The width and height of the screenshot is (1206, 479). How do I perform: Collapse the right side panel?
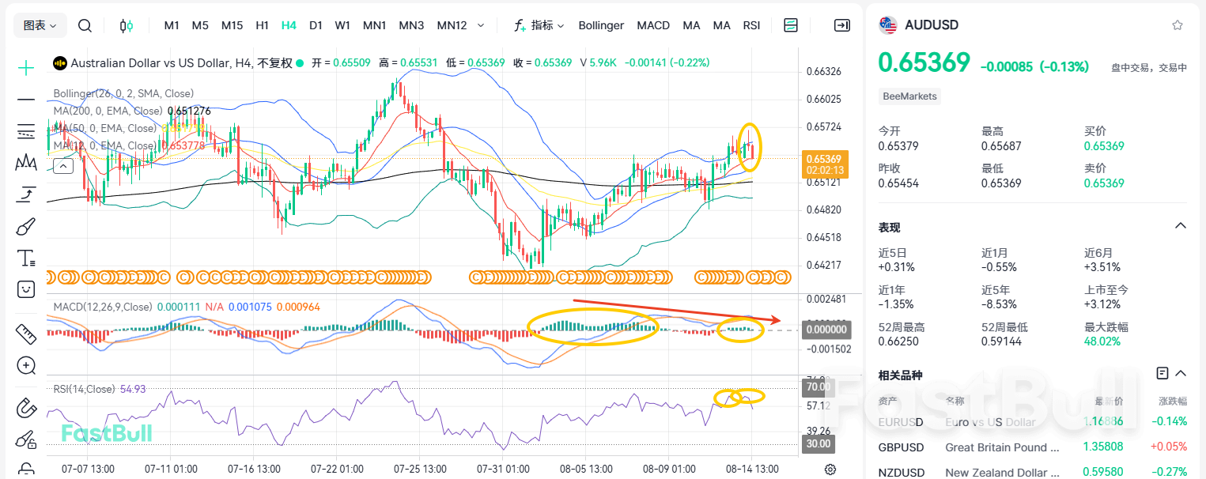[842, 25]
